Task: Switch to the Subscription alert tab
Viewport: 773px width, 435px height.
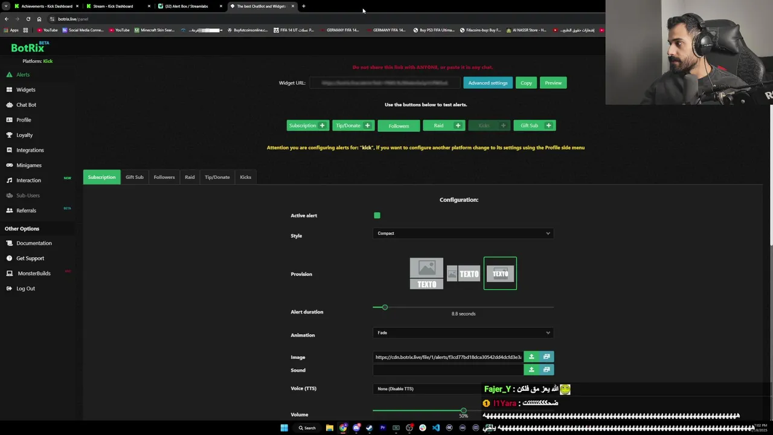Action: pos(101,177)
